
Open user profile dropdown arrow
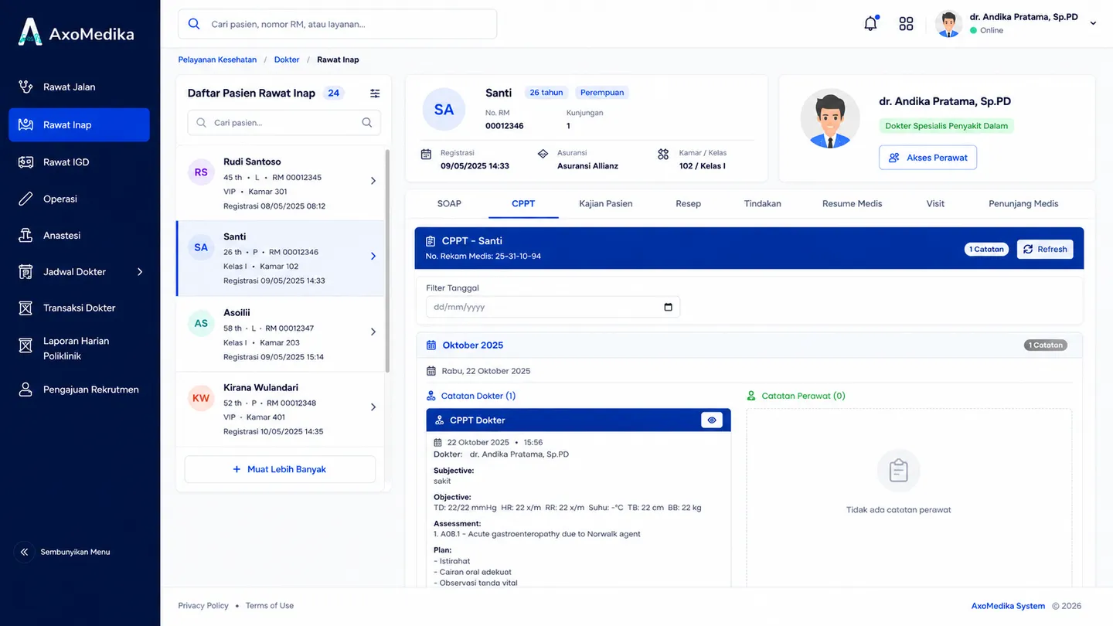tap(1093, 24)
